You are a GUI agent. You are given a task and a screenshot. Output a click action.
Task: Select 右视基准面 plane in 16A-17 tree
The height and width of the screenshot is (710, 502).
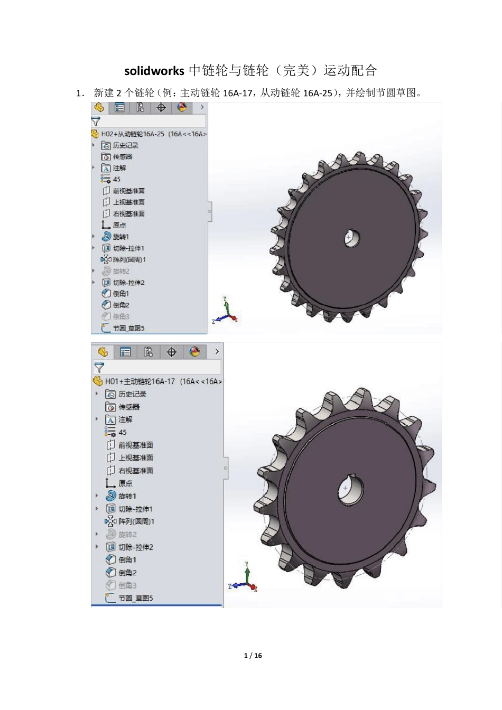point(129,470)
